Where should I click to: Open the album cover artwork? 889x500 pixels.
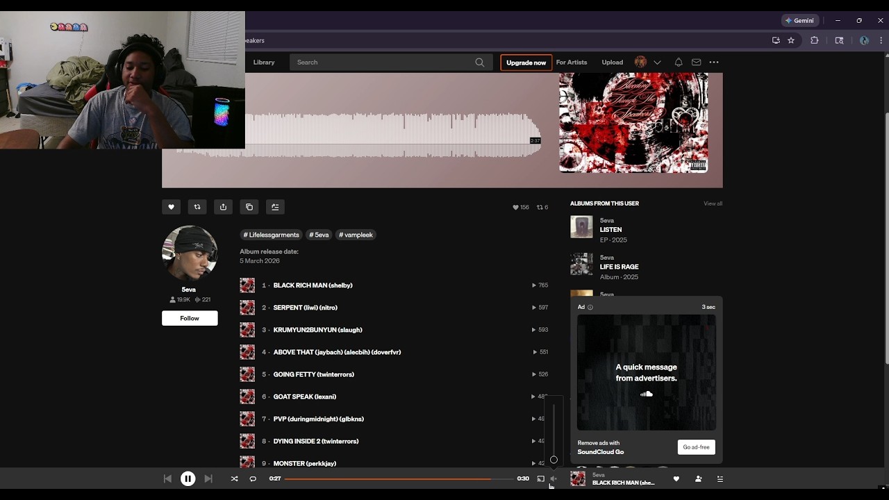click(x=633, y=123)
